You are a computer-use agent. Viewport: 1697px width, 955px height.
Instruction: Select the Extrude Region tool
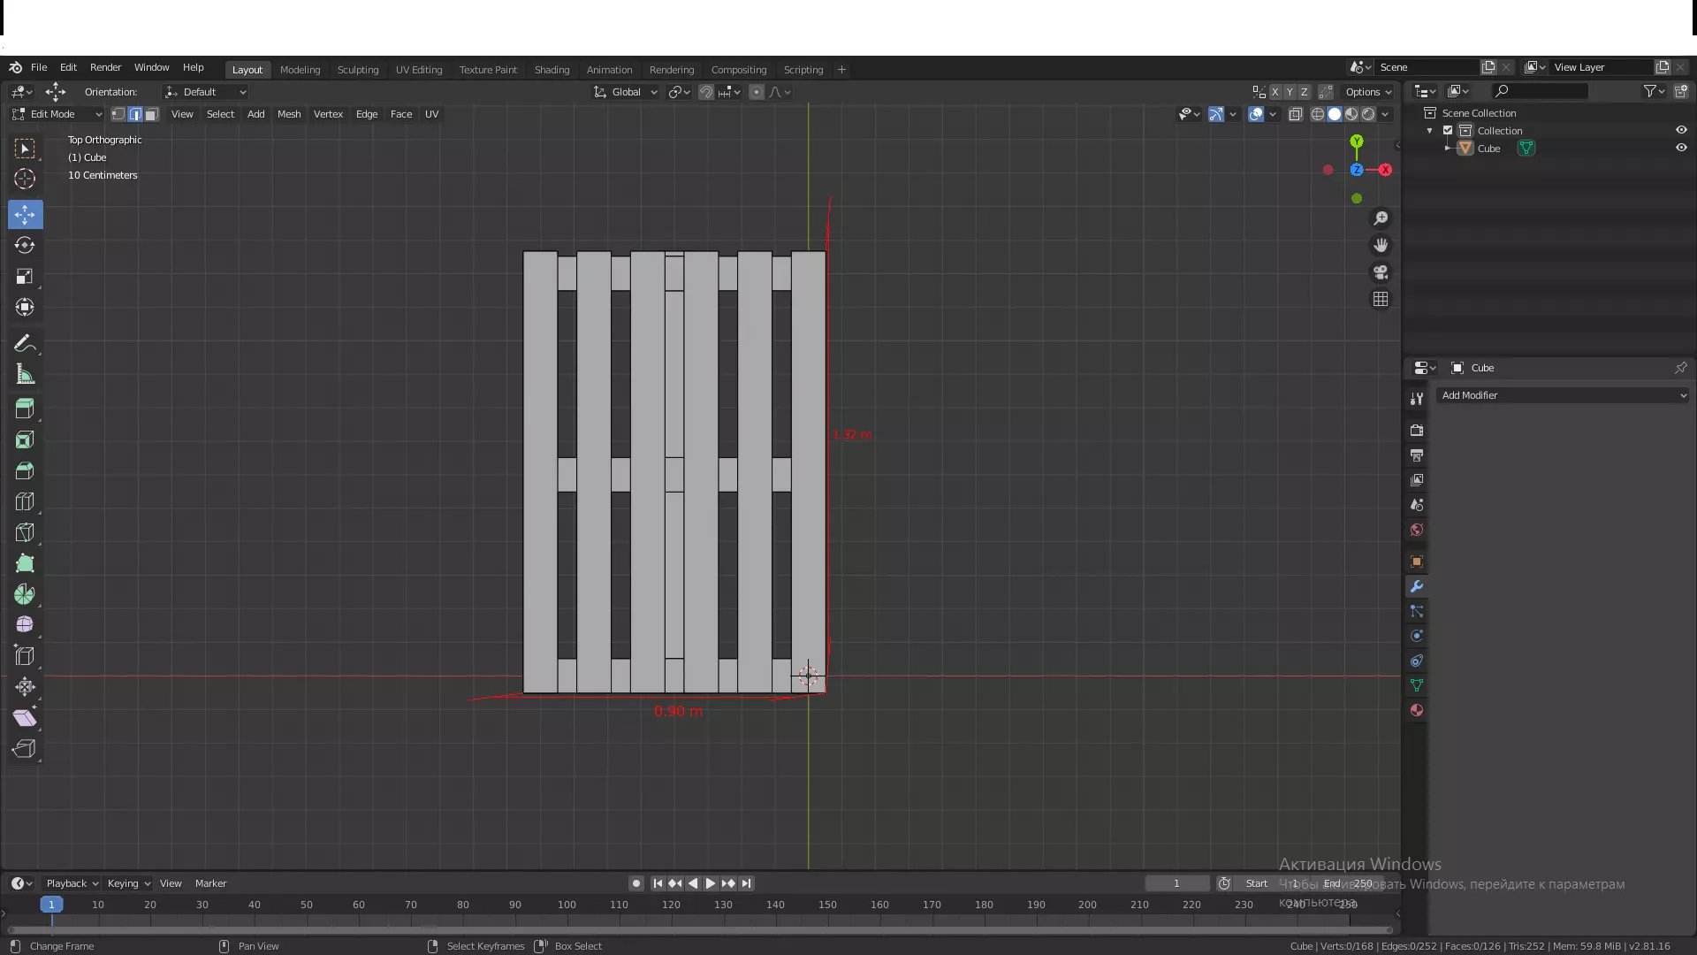25,409
